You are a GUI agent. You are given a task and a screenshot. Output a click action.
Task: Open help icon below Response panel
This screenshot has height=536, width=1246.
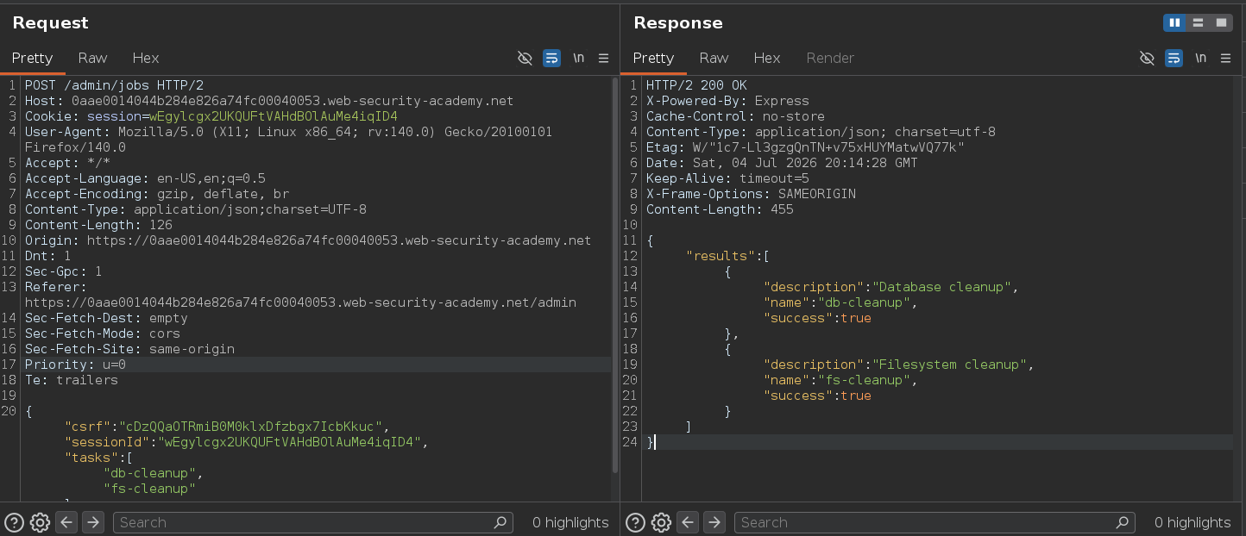coord(635,522)
